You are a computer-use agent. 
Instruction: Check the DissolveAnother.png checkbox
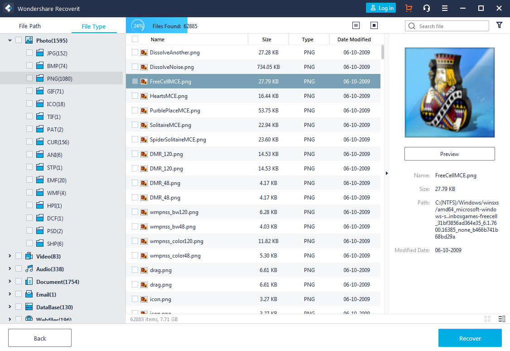[x=135, y=52]
